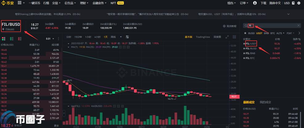Select the 分时 chart interval
Image resolution: width=304 pixels, height=128 pixels.
[x=69, y=37]
